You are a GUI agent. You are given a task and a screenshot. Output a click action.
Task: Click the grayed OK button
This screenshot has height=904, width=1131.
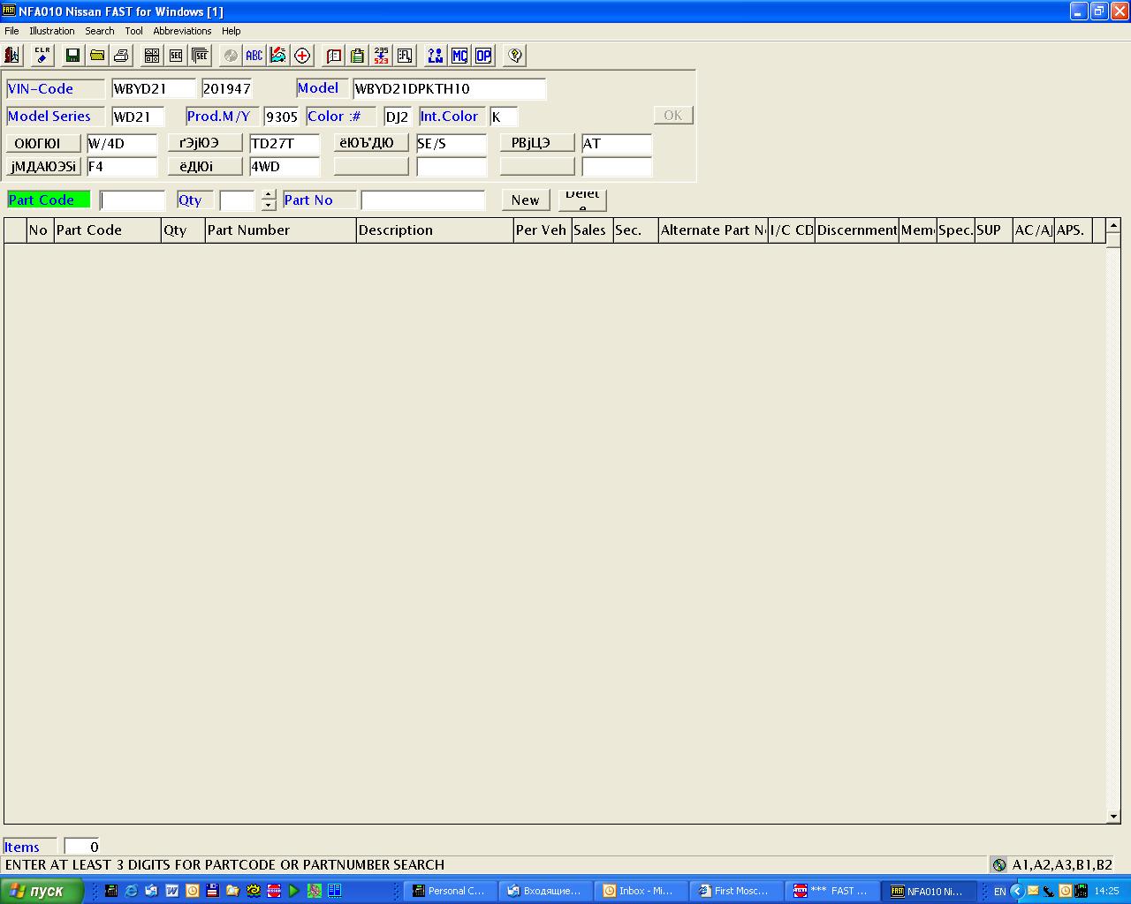pyautogui.click(x=673, y=115)
